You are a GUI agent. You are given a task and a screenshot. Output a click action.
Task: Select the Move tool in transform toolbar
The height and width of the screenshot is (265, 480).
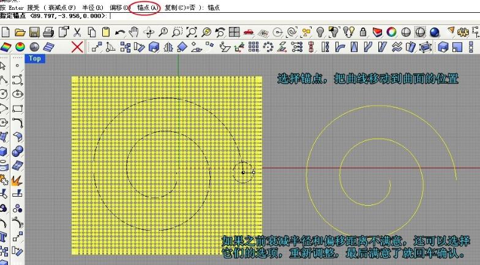pos(97,47)
